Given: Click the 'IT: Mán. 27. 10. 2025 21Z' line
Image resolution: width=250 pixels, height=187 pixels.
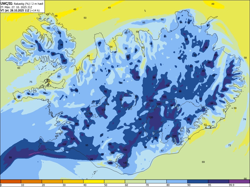Looking at the screenshot, I should (16, 7).
